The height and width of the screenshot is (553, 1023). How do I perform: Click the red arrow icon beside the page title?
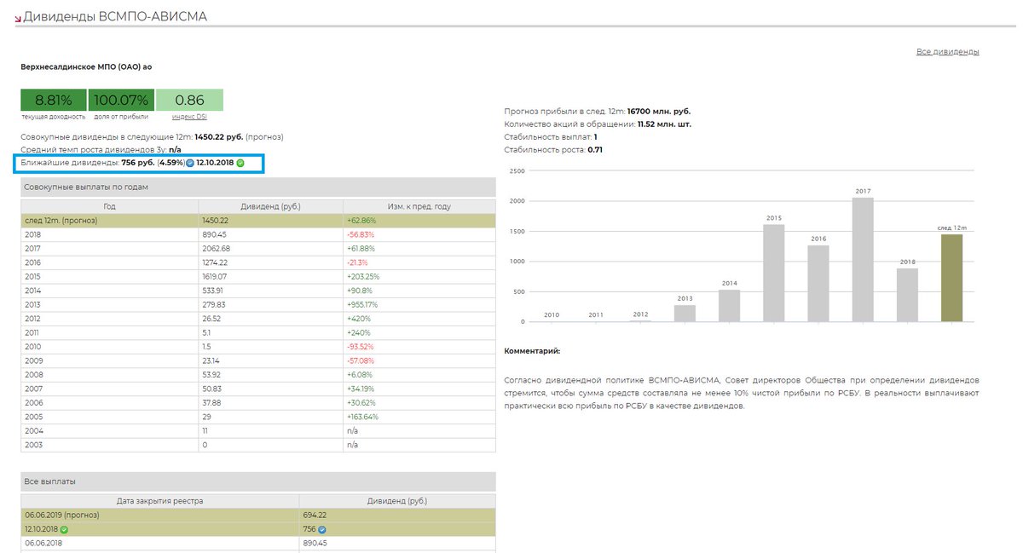pos(18,18)
